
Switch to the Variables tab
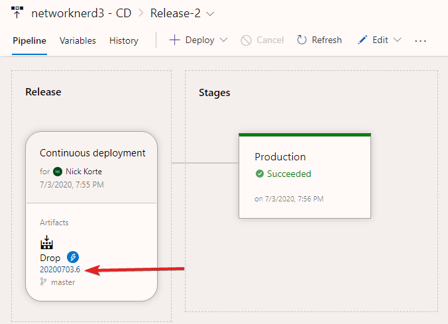point(78,40)
